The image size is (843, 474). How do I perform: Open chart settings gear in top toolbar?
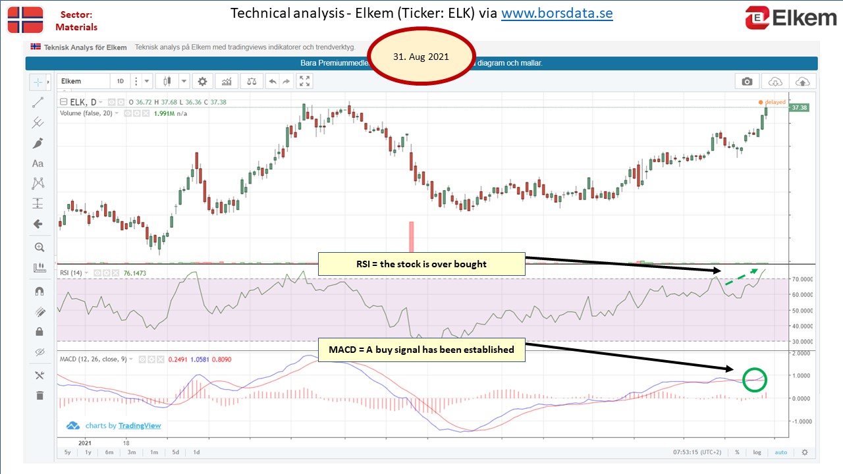[202, 81]
